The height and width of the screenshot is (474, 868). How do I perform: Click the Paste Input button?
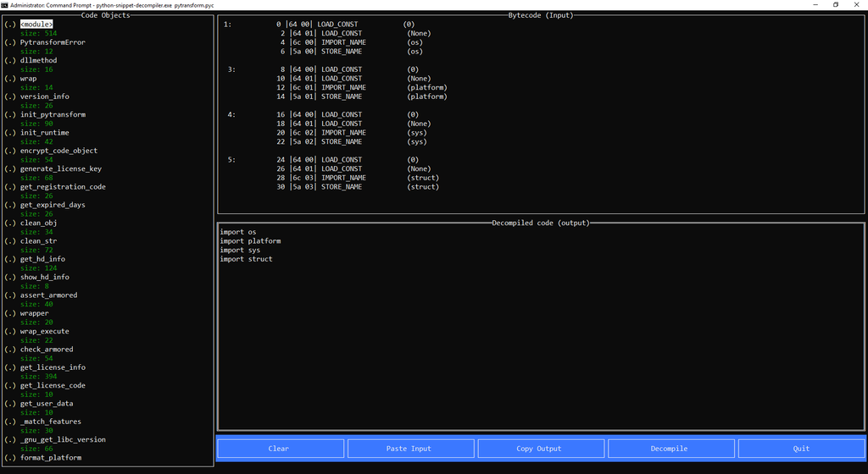tap(411, 449)
